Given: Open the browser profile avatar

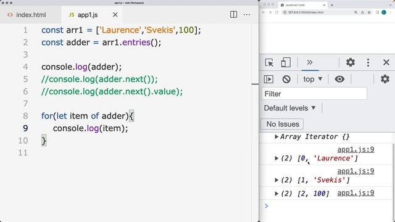Looking at the screenshot, I should point(384,12).
